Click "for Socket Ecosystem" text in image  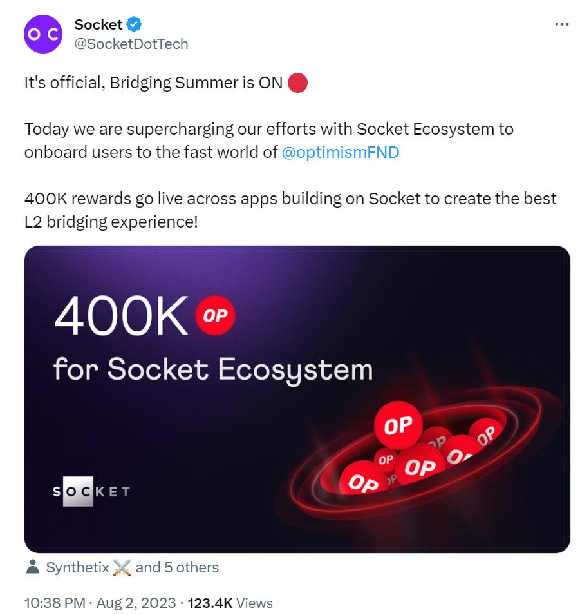(x=213, y=369)
